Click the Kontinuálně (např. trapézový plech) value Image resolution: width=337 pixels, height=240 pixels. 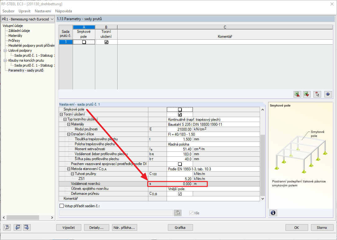coord(213,120)
